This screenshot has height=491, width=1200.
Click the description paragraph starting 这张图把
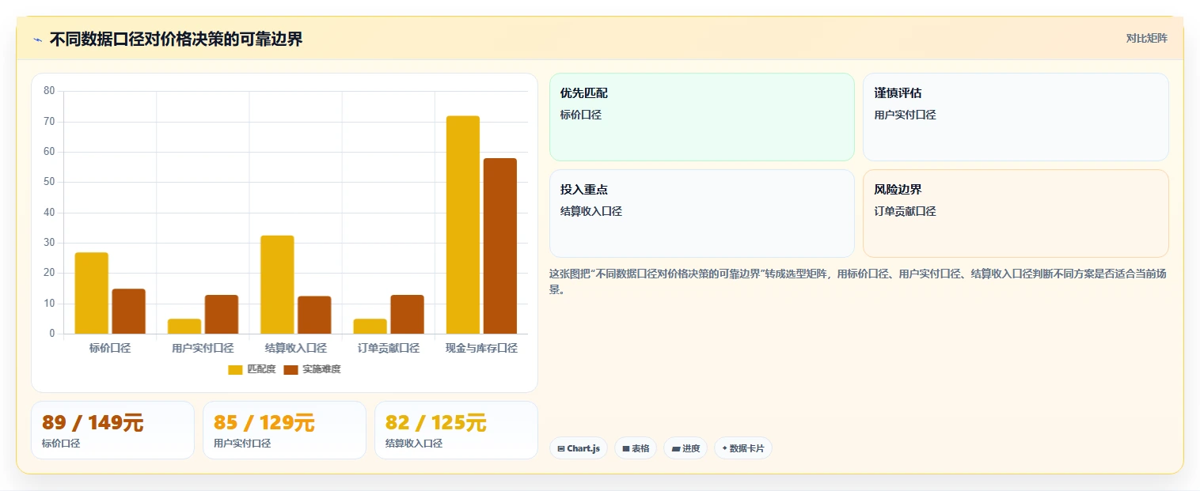tap(858, 281)
